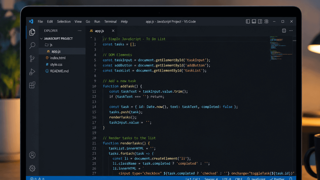Image resolution: width=320 pixels, height=180 pixels.
Task: Toggle the secondary side bar
Action: coord(260,22)
